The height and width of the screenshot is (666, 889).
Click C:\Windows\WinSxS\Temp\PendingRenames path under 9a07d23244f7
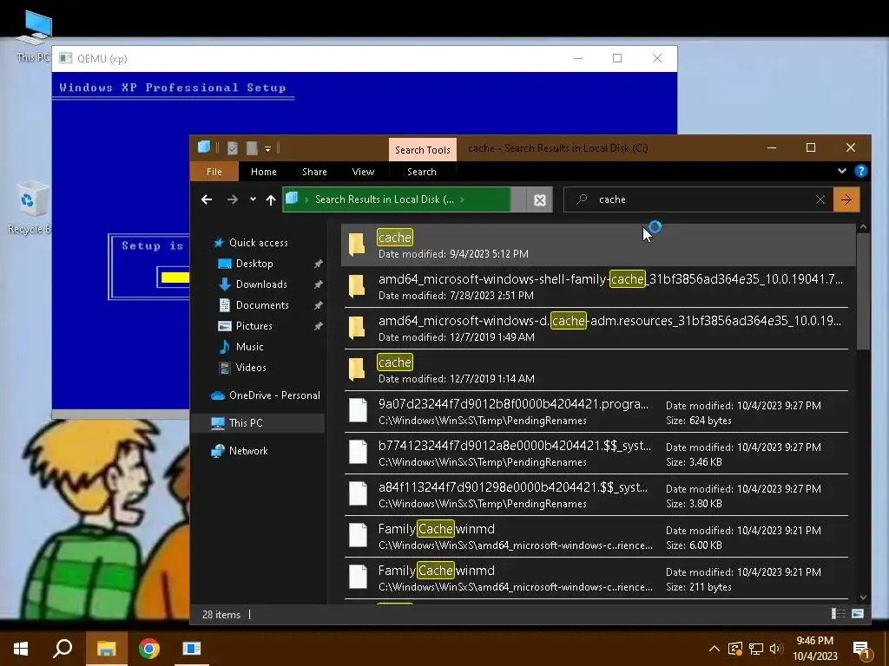[x=483, y=421]
